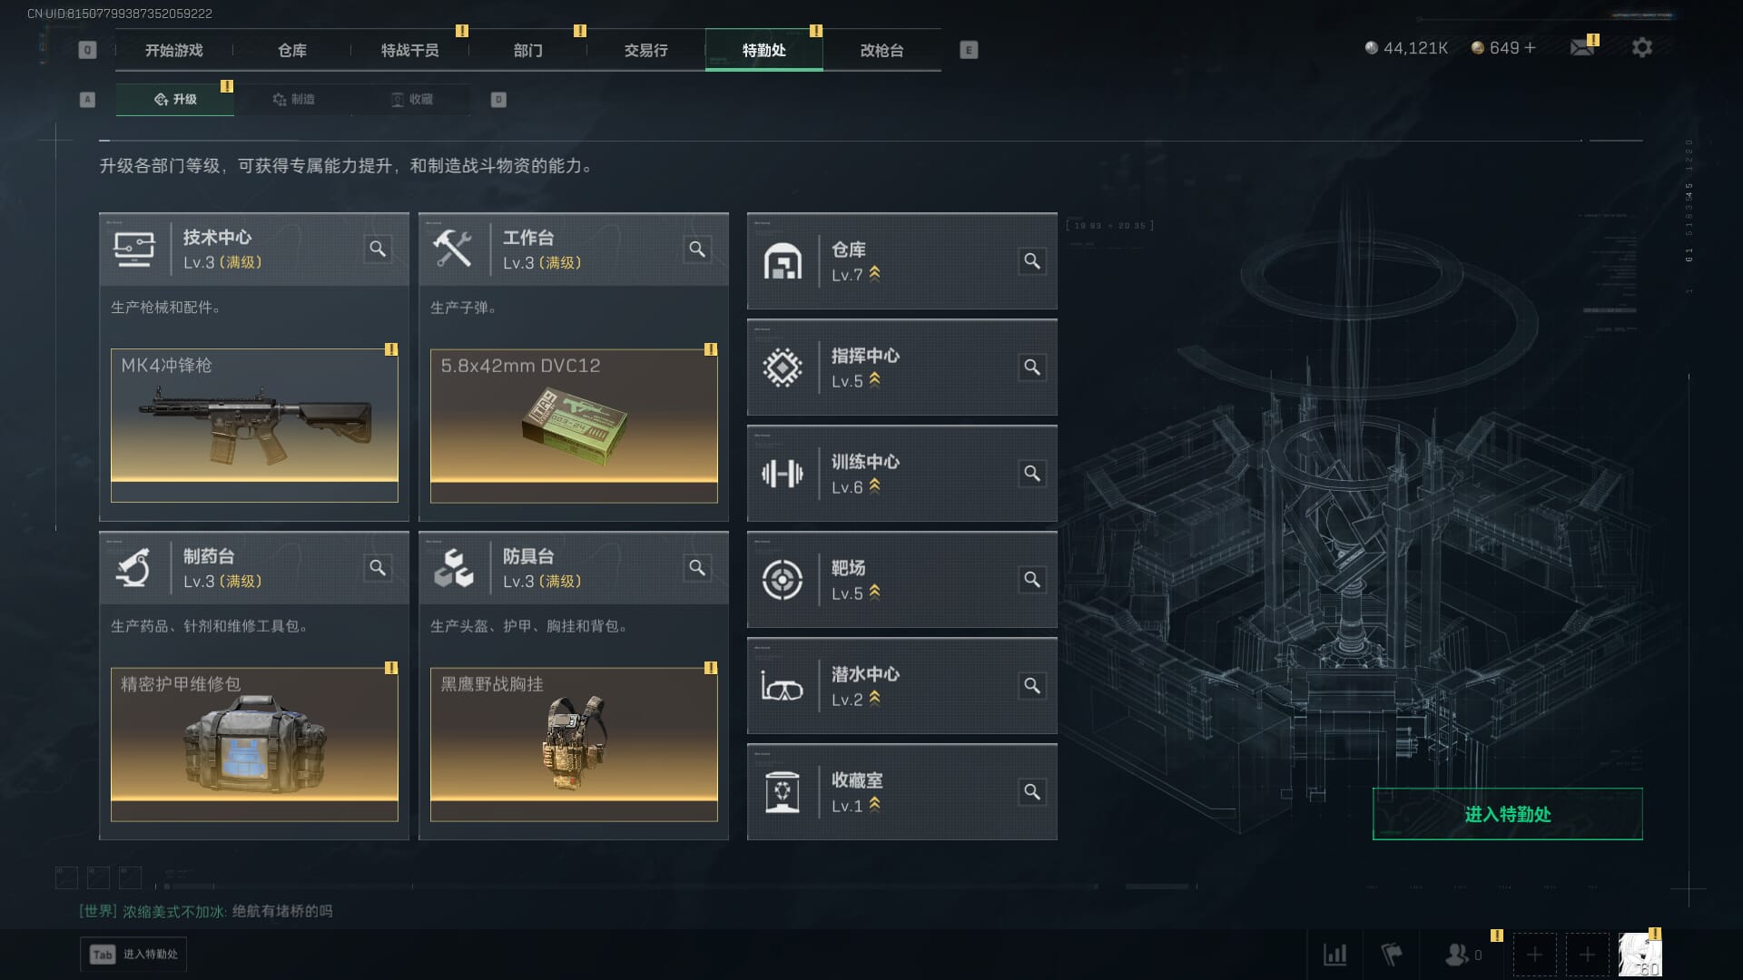Switch to 交易行 top tab
1743x980 pixels.
click(645, 50)
